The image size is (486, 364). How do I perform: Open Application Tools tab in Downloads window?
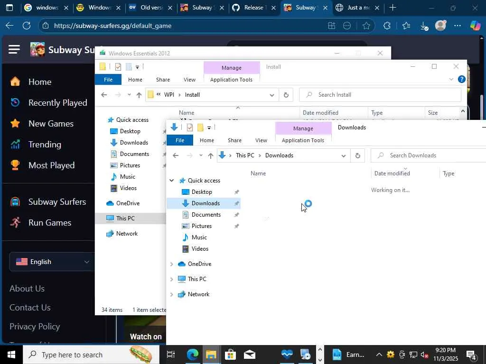click(303, 140)
